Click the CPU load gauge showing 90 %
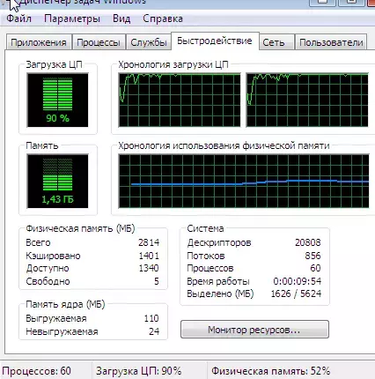The width and height of the screenshot is (375, 379). (57, 100)
